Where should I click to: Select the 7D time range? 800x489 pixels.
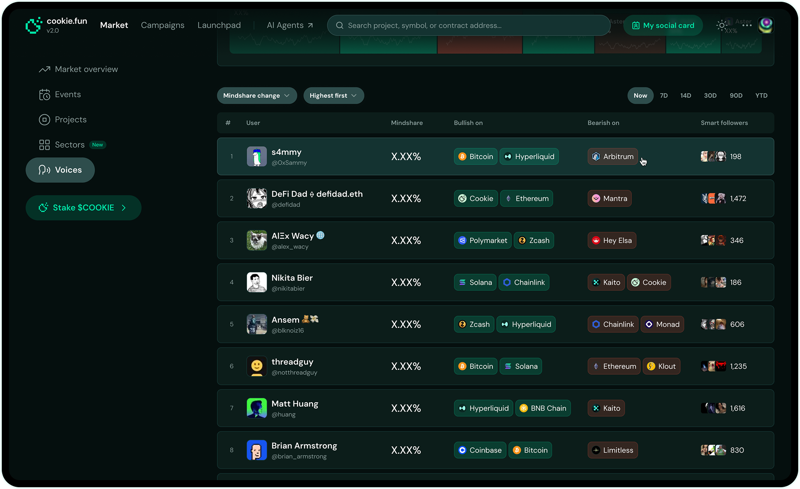pos(664,96)
